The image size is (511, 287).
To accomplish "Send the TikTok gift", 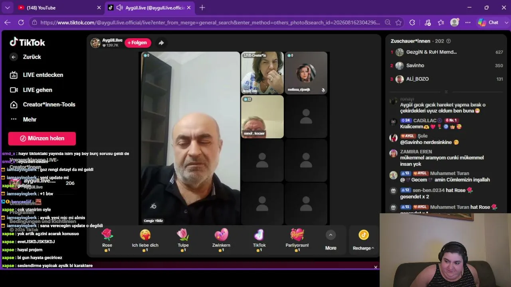I will coord(259,240).
